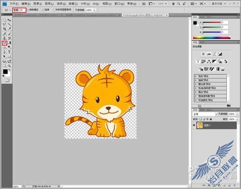
Task: Add a Gradient Map adjustment
Action: (x=217, y=69)
